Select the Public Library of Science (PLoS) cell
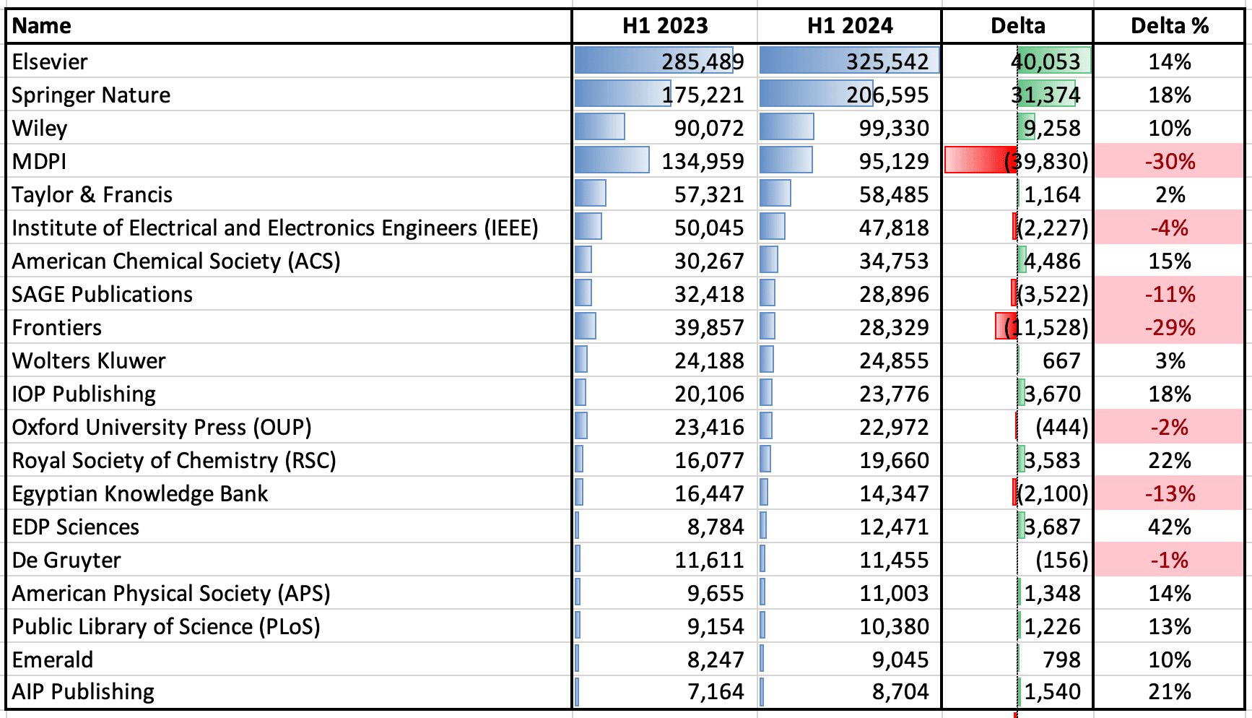The image size is (1252, 718). click(289, 626)
